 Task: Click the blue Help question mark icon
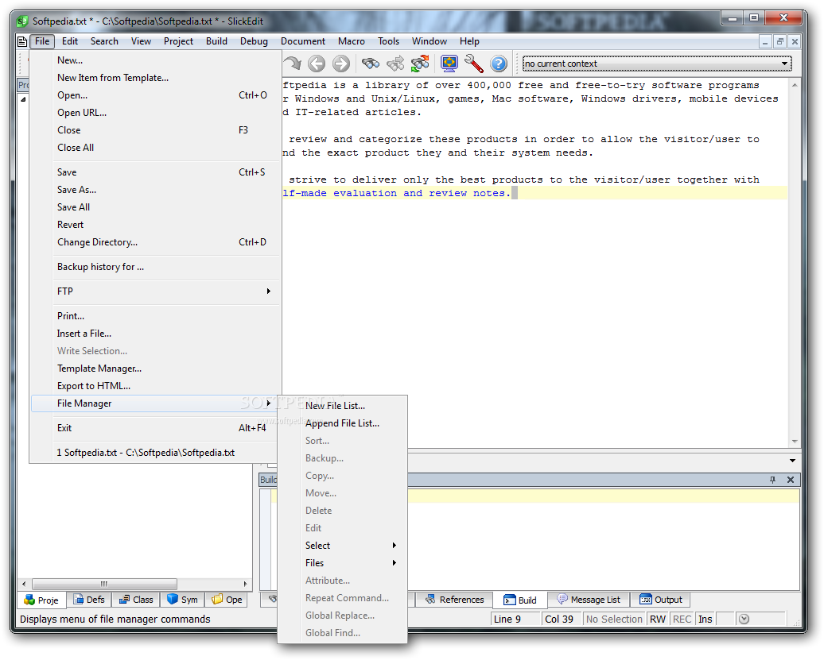[499, 64]
